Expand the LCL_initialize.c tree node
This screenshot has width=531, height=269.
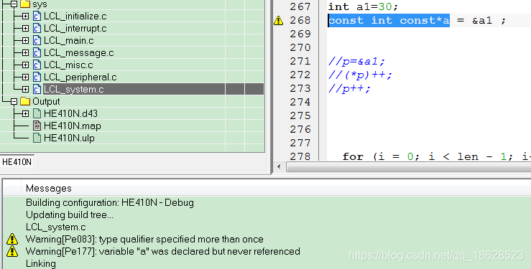click(25, 16)
